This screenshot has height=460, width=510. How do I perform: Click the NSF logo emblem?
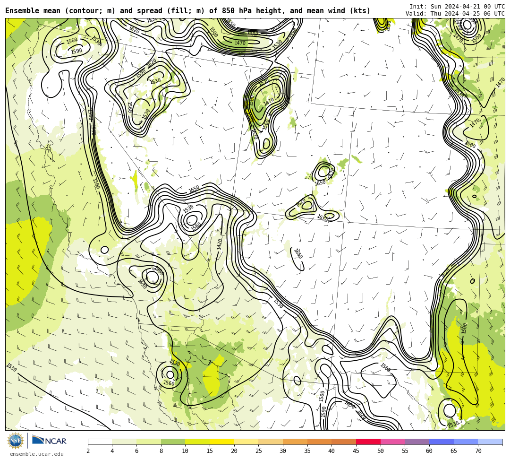pos(16,441)
